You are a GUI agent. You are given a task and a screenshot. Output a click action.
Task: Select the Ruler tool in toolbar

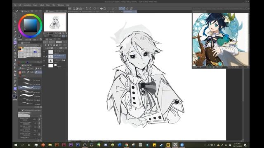point(15,81)
